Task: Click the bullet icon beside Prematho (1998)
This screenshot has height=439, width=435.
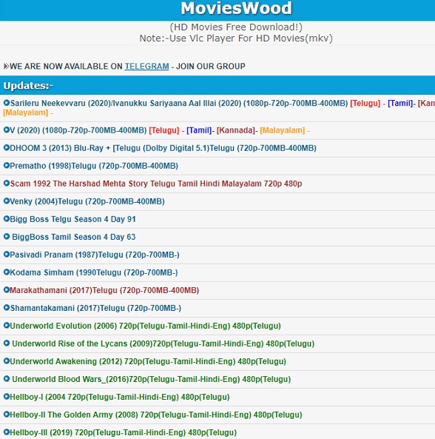Action: (x=7, y=166)
